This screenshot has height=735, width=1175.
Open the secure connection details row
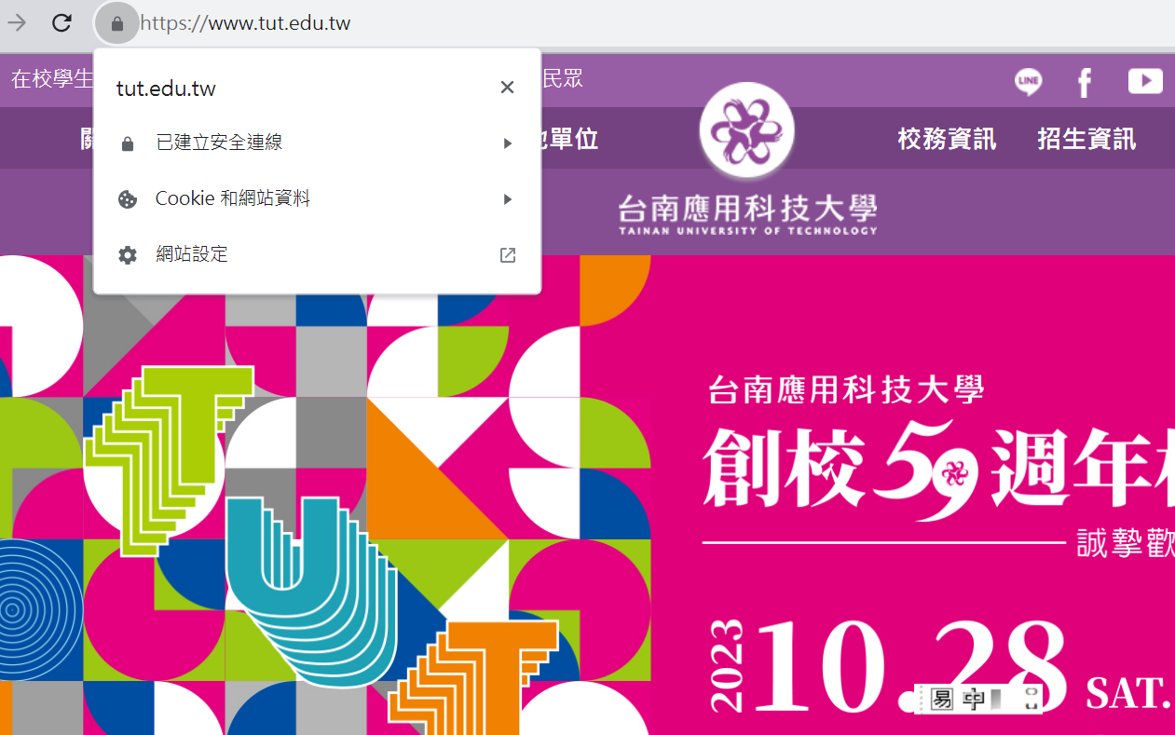tap(317, 143)
